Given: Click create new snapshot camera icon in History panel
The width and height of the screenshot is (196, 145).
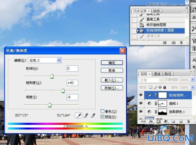Looking at the screenshot, I should pos(173,43).
